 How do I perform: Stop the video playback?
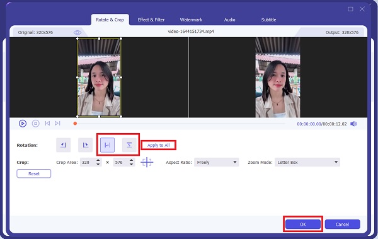tap(36, 124)
